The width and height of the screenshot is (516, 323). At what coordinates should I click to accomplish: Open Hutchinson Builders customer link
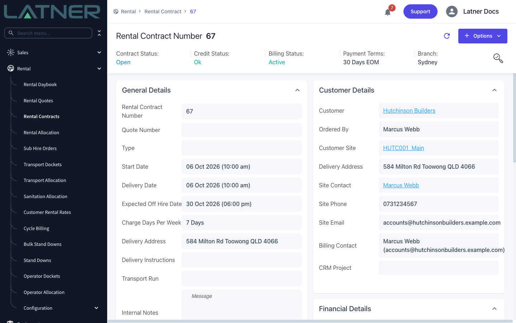pos(409,111)
